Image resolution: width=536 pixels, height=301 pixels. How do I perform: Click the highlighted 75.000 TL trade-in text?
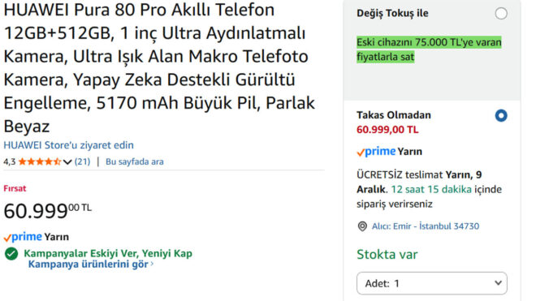(429, 49)
